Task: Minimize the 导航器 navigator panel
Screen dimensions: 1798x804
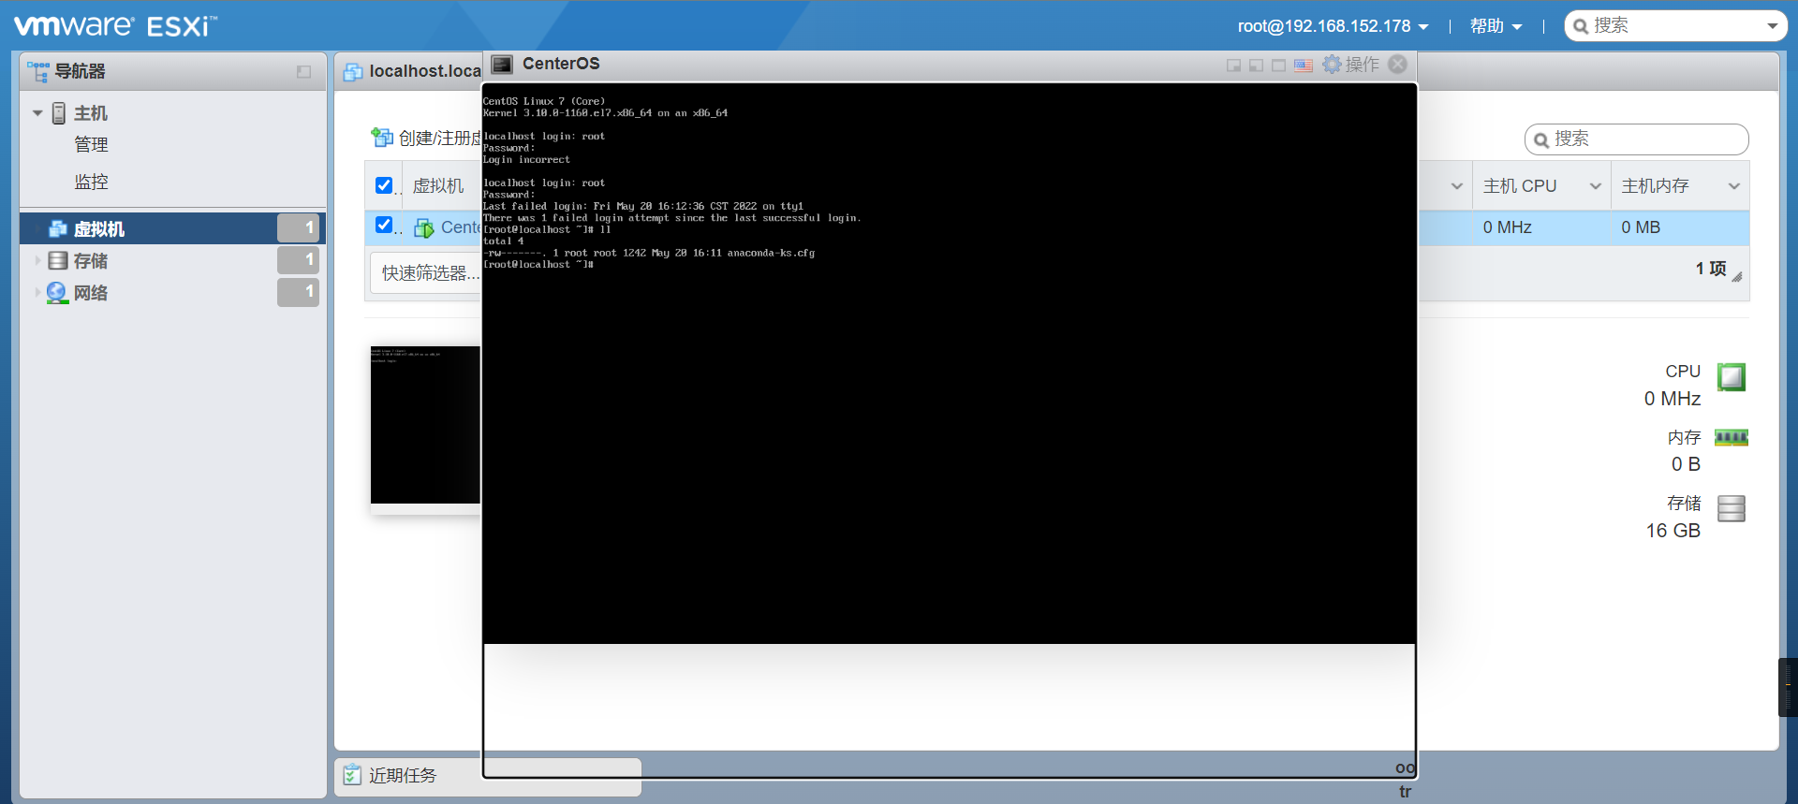Action: click(303, 72)
